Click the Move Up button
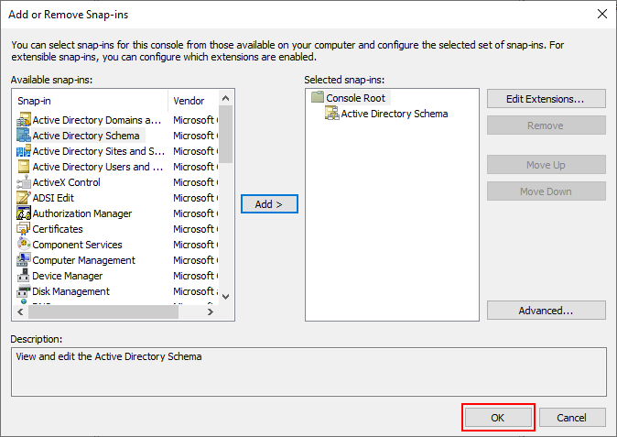Viewport: 617px width, 437px height. (546, 165)
